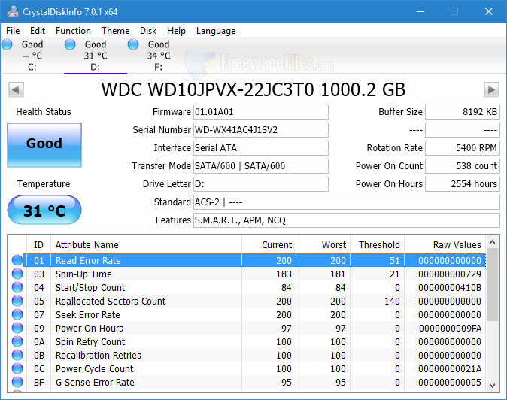Click the Threshold column header
Screen dimensions: 507x400
378,244
